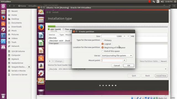Image resolution: width=177 pixels, height=99 pixels.
Task: Close the Create partition dialog
Action: (x=74, y=32)
